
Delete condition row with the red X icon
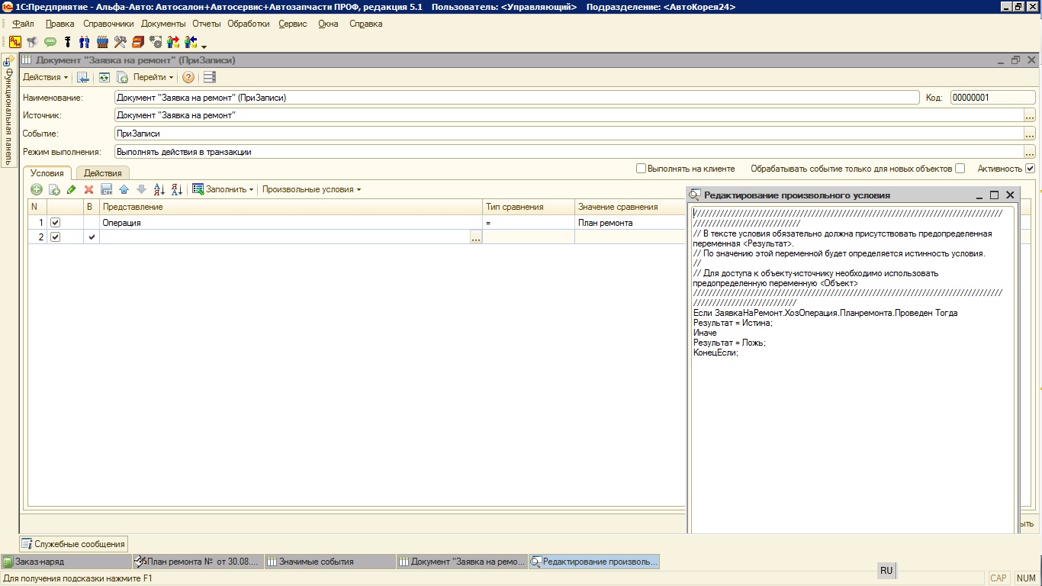click(x=89, y=189)
